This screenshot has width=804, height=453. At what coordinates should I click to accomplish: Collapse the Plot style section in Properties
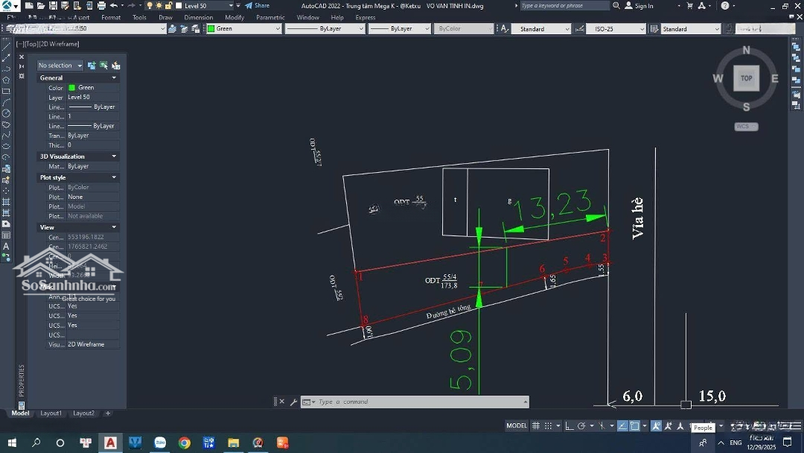pyautogui.click(x=114, y=177)
